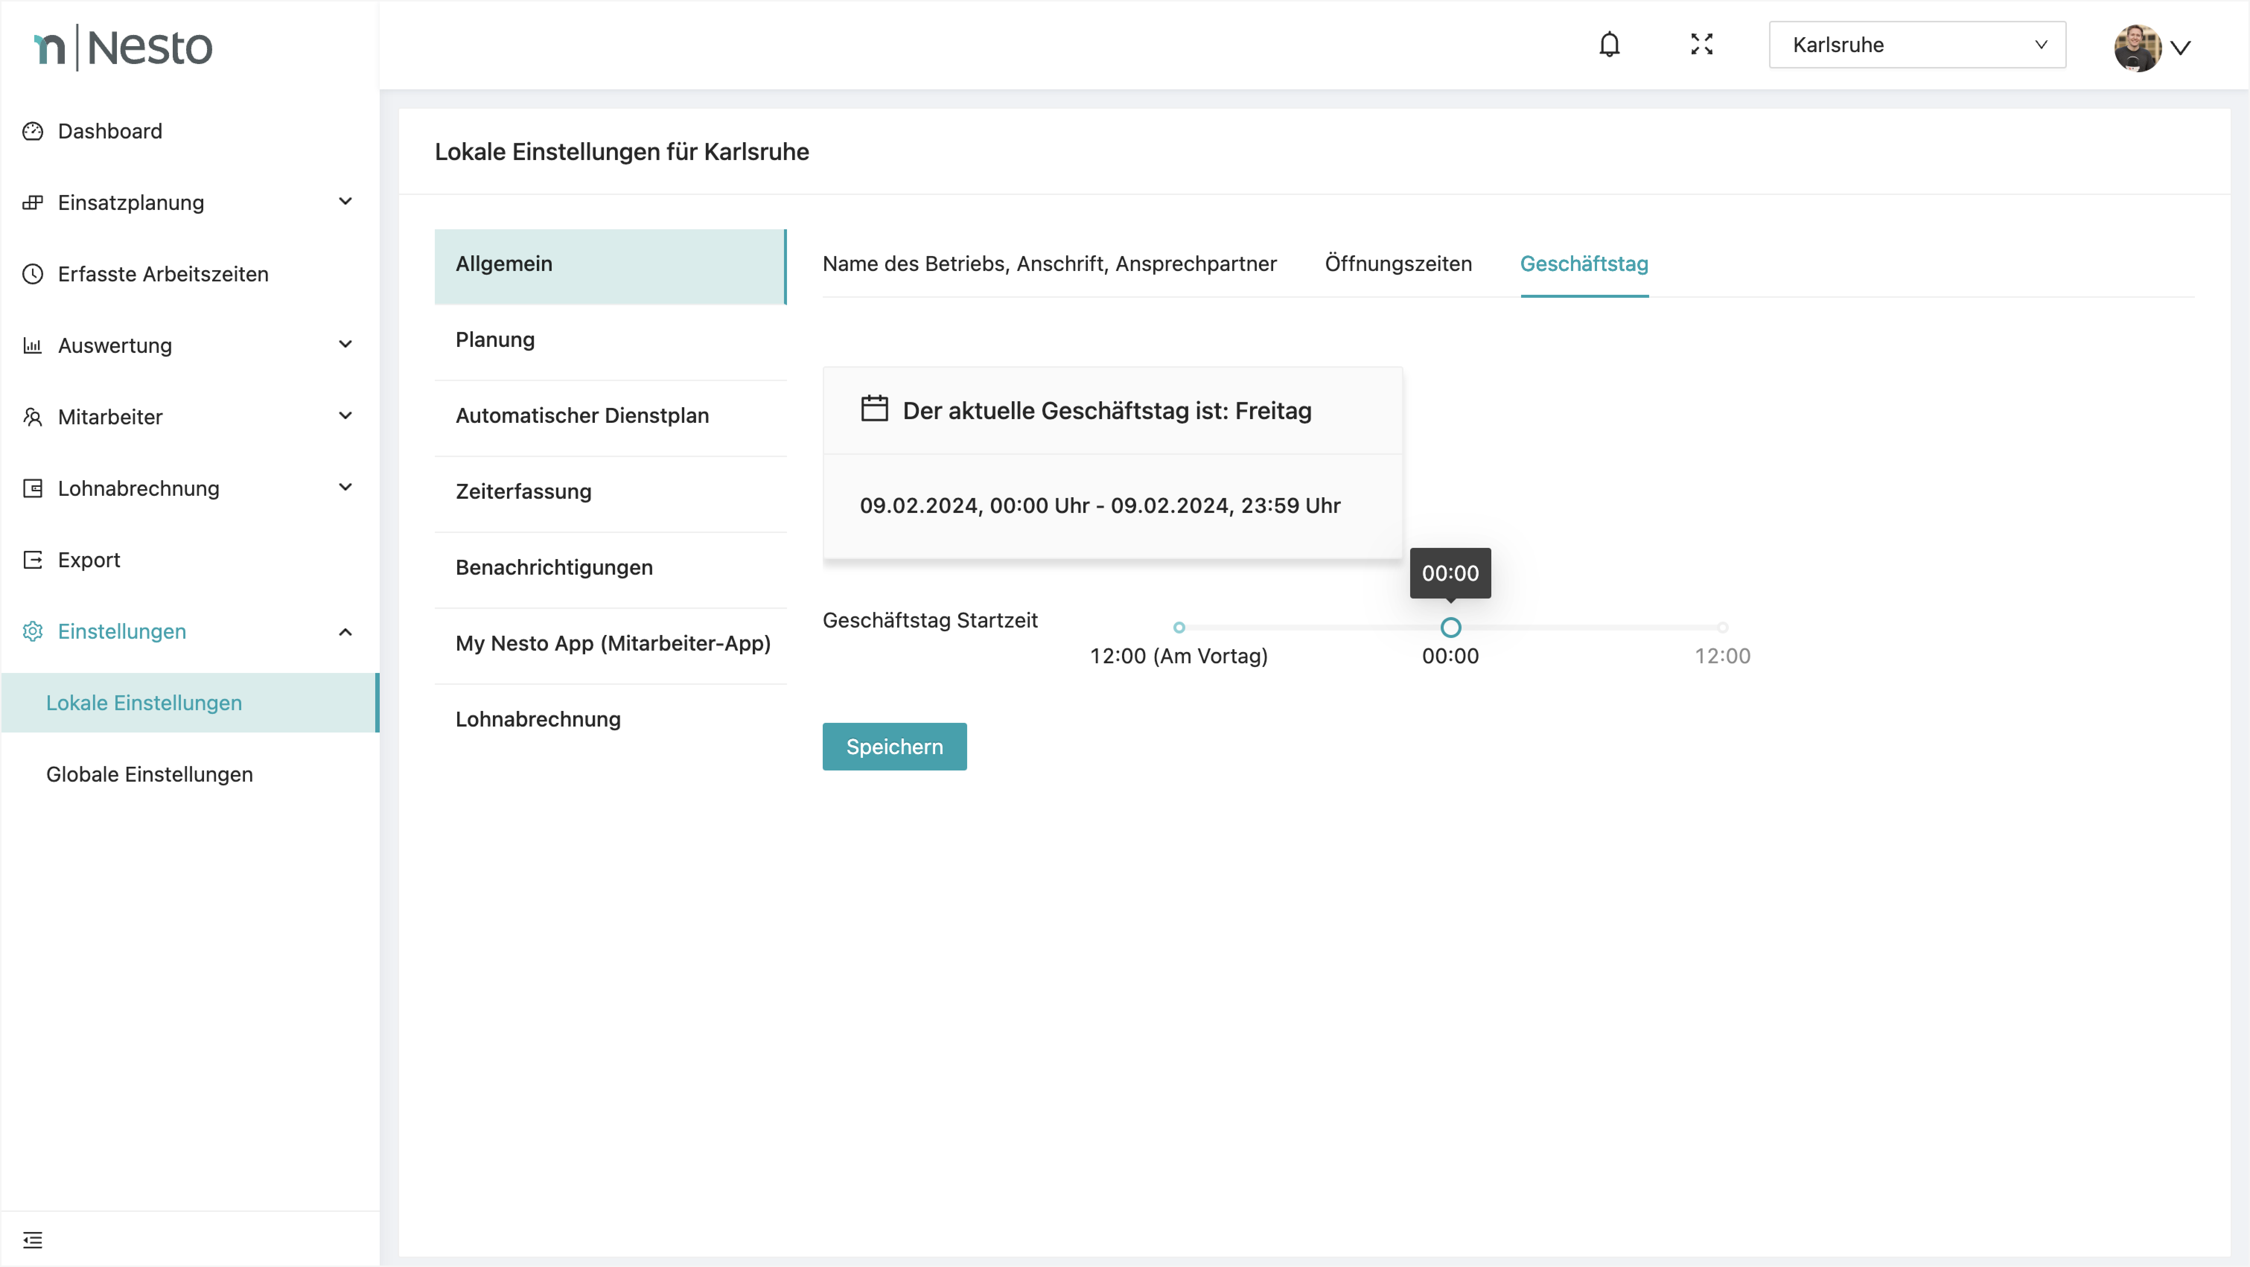Open Globale Einstellungen

point(149,775)
